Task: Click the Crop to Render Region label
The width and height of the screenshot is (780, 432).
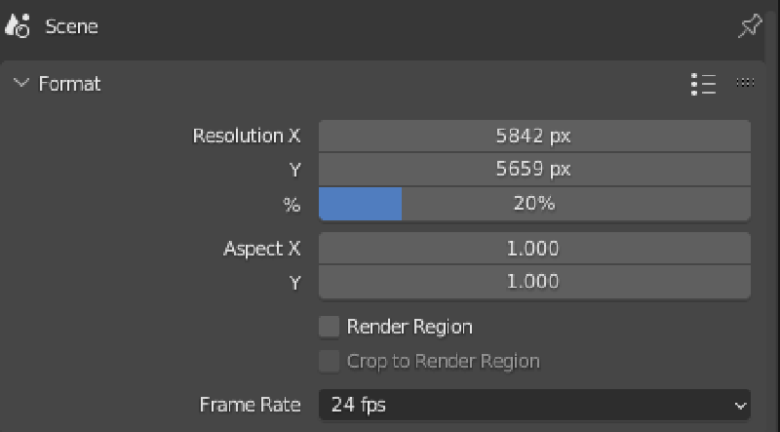Action: click(x=443, y=361)
